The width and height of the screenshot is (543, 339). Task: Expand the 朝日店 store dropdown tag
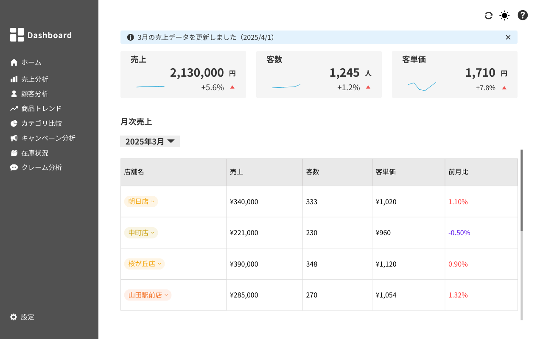(141, 202)
